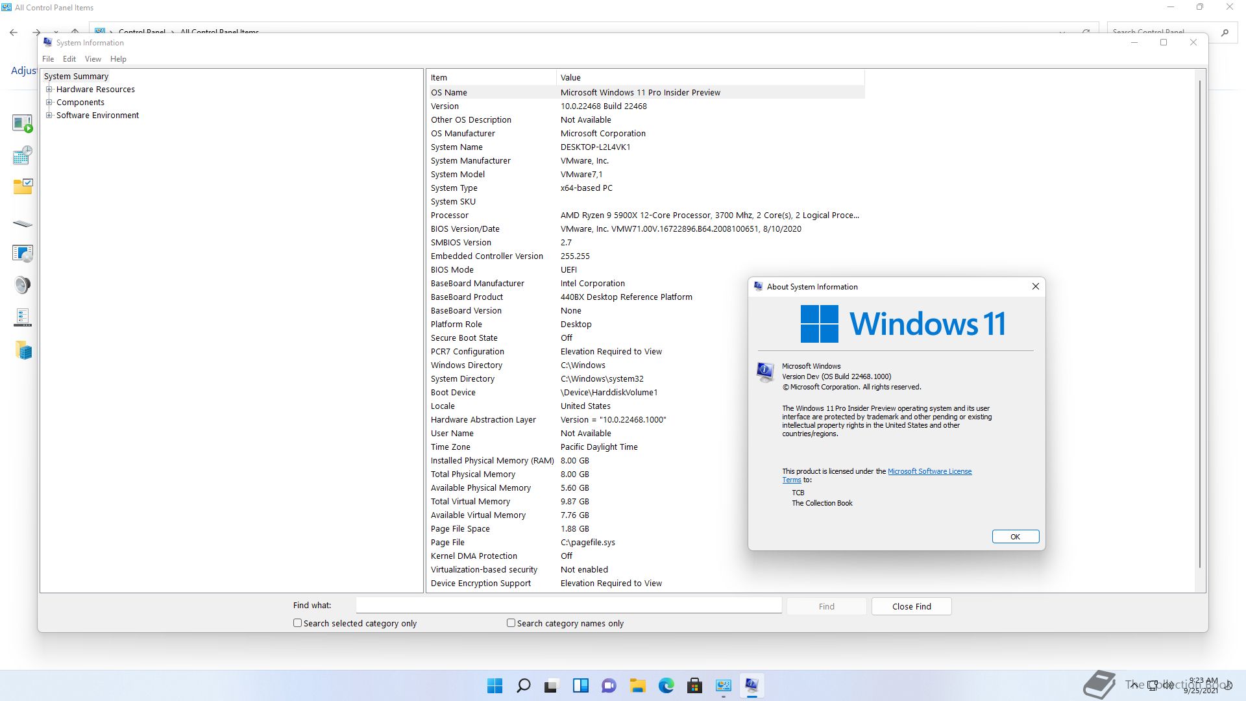Open File Explorer from the taskbar
1246x701 pixels.
coord(637,685)
